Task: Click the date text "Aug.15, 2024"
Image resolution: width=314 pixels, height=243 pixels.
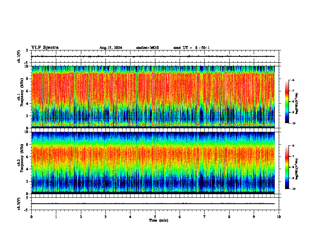Action: point(111,48)
